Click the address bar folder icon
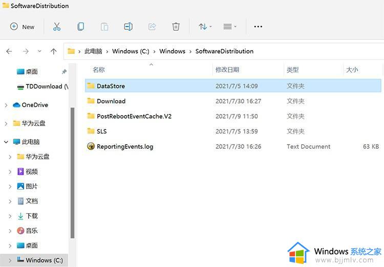Image resolution: width=384 pixels, height=267 pixels. [x=71, y=51]
